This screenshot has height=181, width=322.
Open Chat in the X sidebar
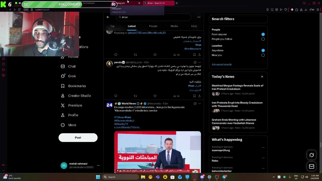click(68, 66)
